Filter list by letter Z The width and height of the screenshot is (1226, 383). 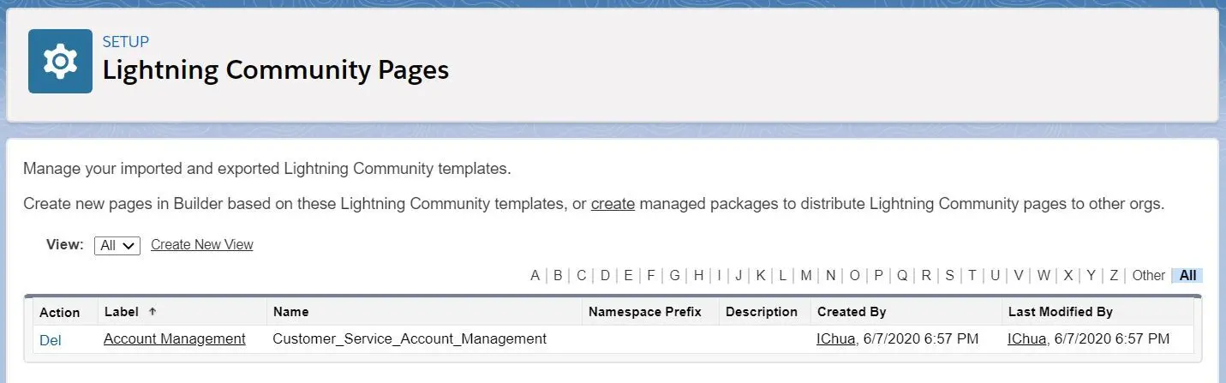pyautogui.click(x=1114, y=275)
